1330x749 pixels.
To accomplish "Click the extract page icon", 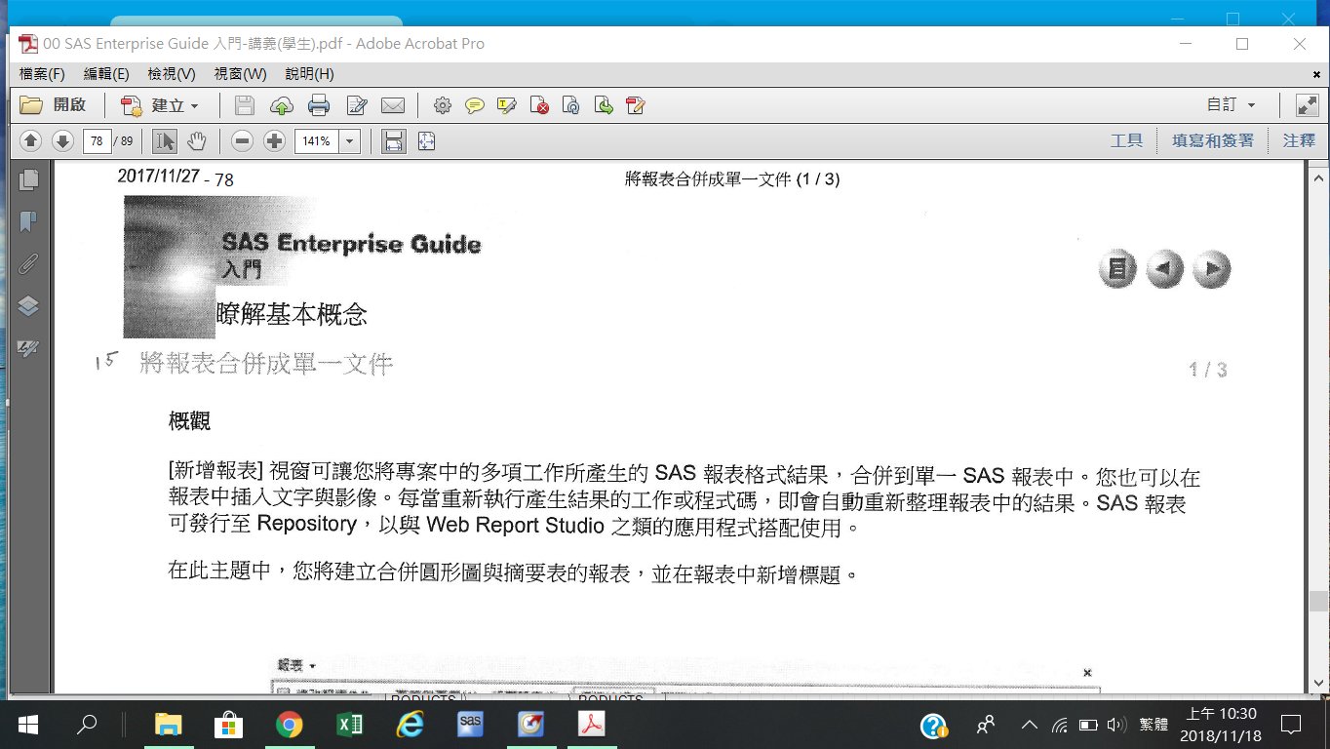I will [x=604, y=105].
